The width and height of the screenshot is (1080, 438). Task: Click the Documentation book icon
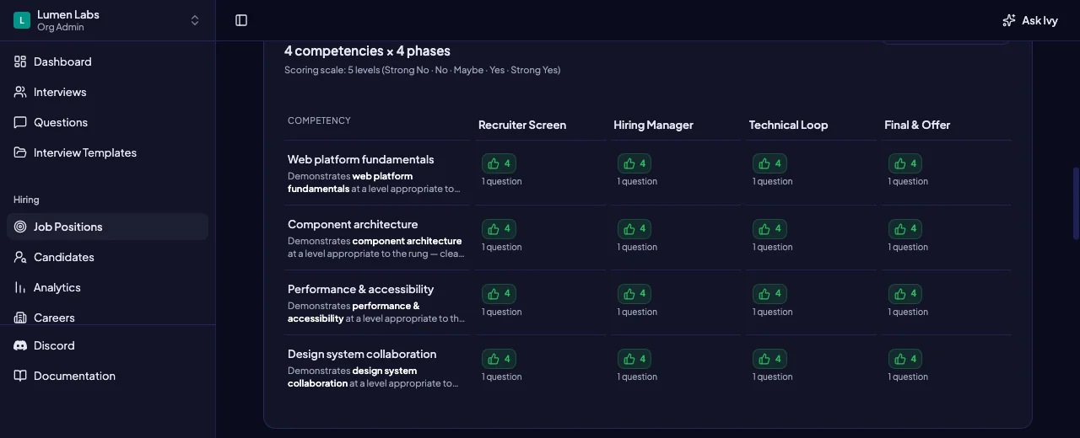click(20, 376)
